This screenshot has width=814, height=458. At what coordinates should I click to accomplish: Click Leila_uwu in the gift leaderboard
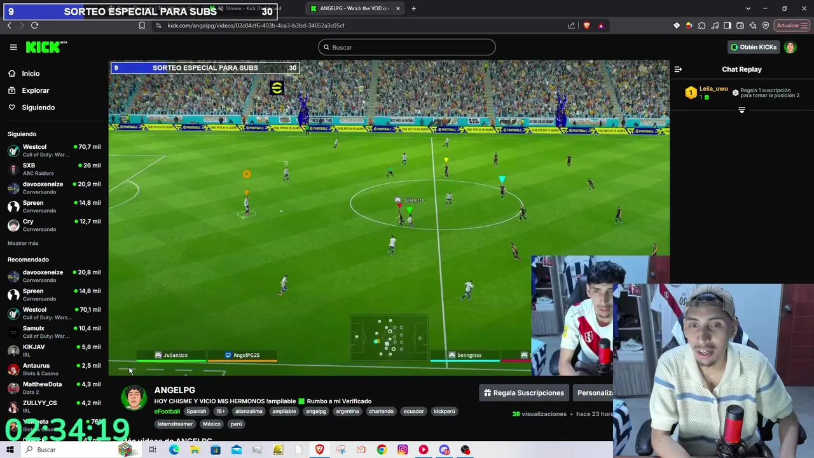click(714, 89)
